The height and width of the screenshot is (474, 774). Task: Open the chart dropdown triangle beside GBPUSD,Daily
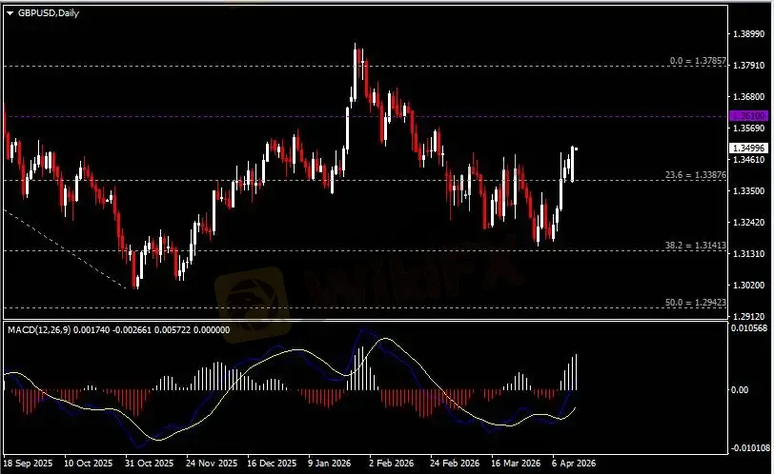coord(10,13)
